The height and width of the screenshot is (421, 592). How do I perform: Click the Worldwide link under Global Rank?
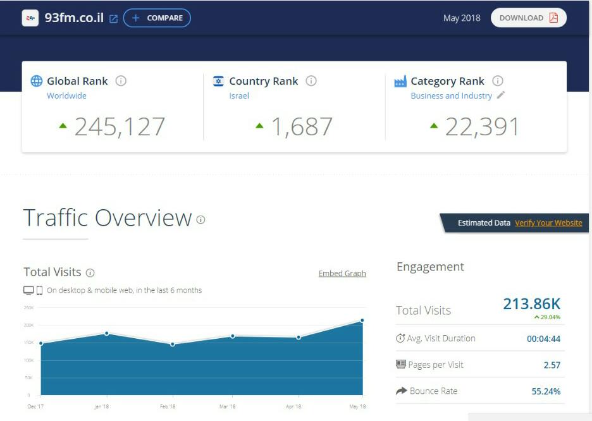pyautogui.click(x=66, y=96)
